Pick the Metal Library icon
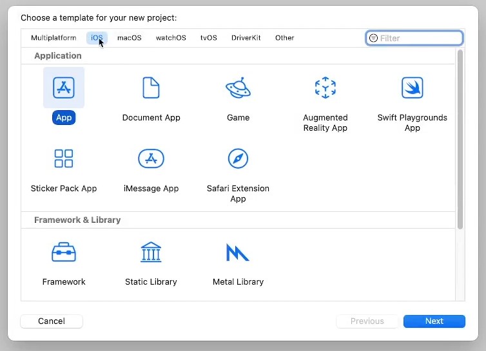This screenshot has width=486, height=351. [238, 252]
